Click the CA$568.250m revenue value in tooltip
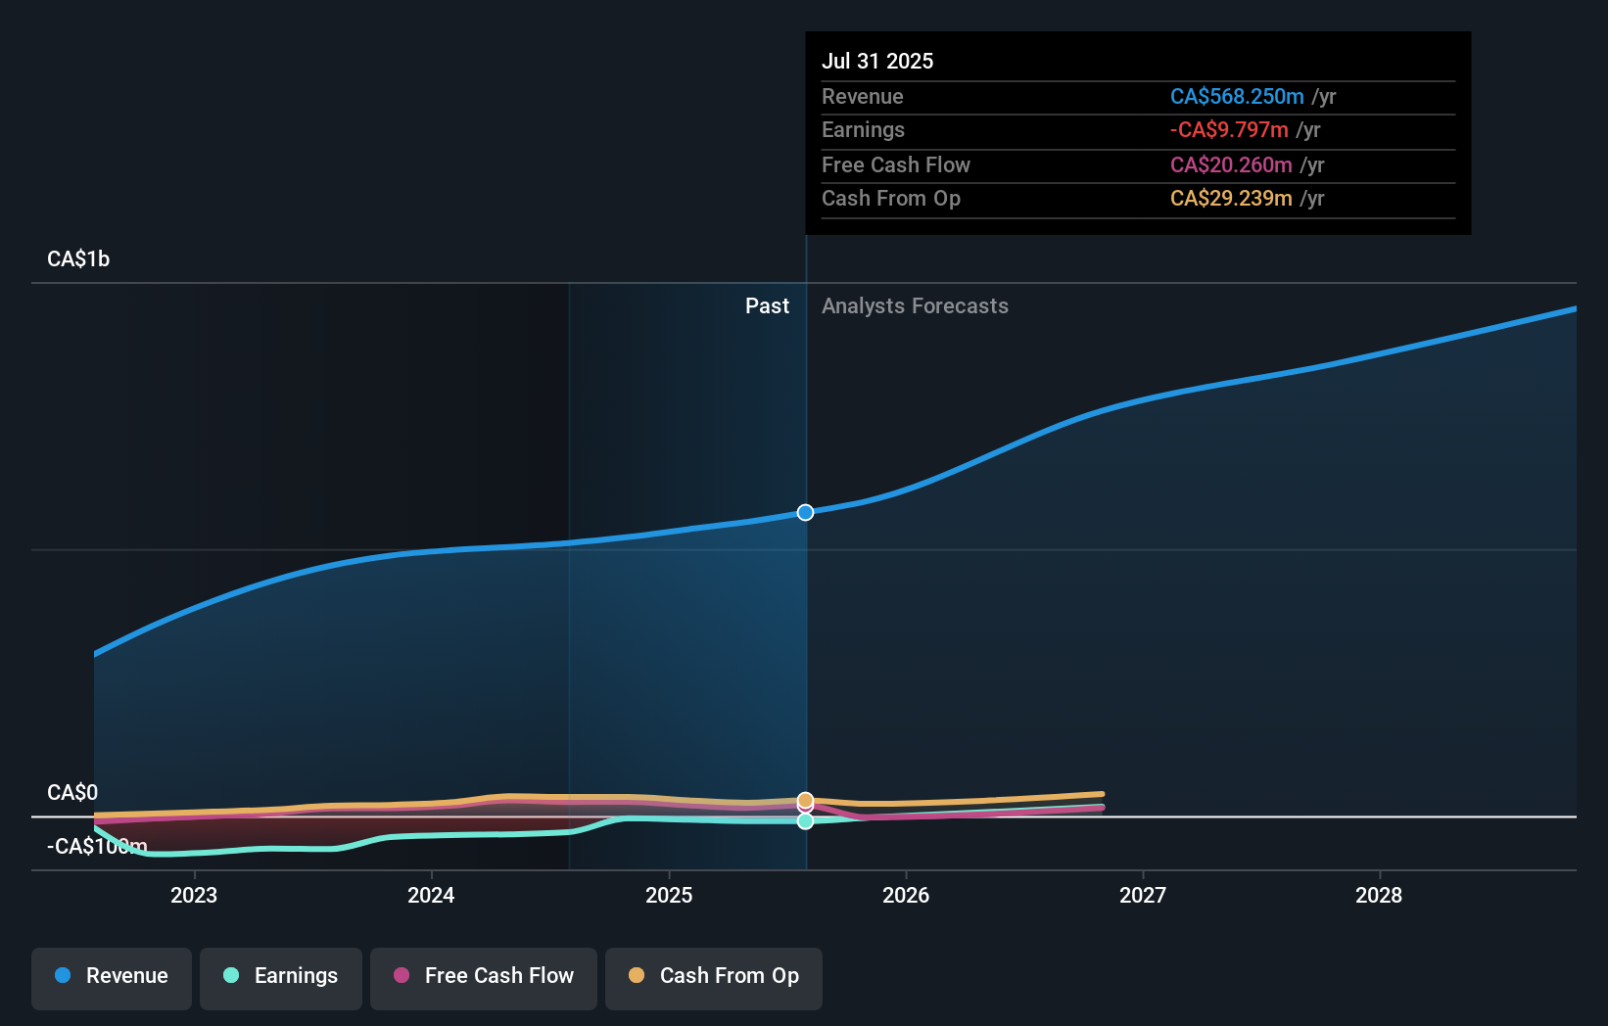This screenshot has height=1026, width=1608. coord(1237,97)
